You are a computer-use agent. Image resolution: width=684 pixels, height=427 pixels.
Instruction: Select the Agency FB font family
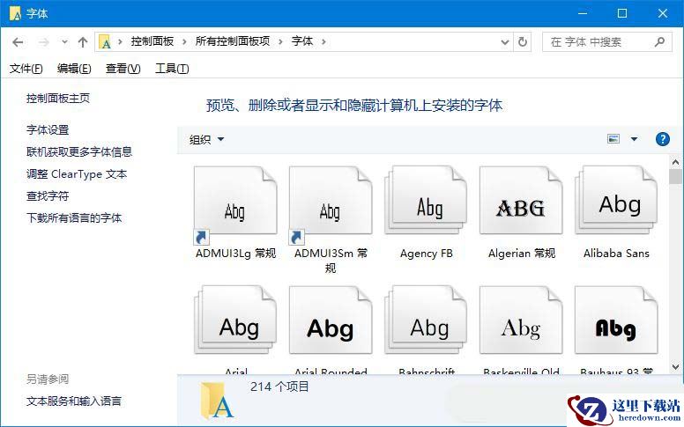[x=426, y=202]
